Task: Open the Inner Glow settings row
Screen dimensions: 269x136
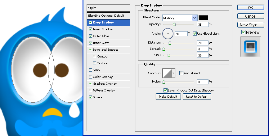Action: point(108,43)
